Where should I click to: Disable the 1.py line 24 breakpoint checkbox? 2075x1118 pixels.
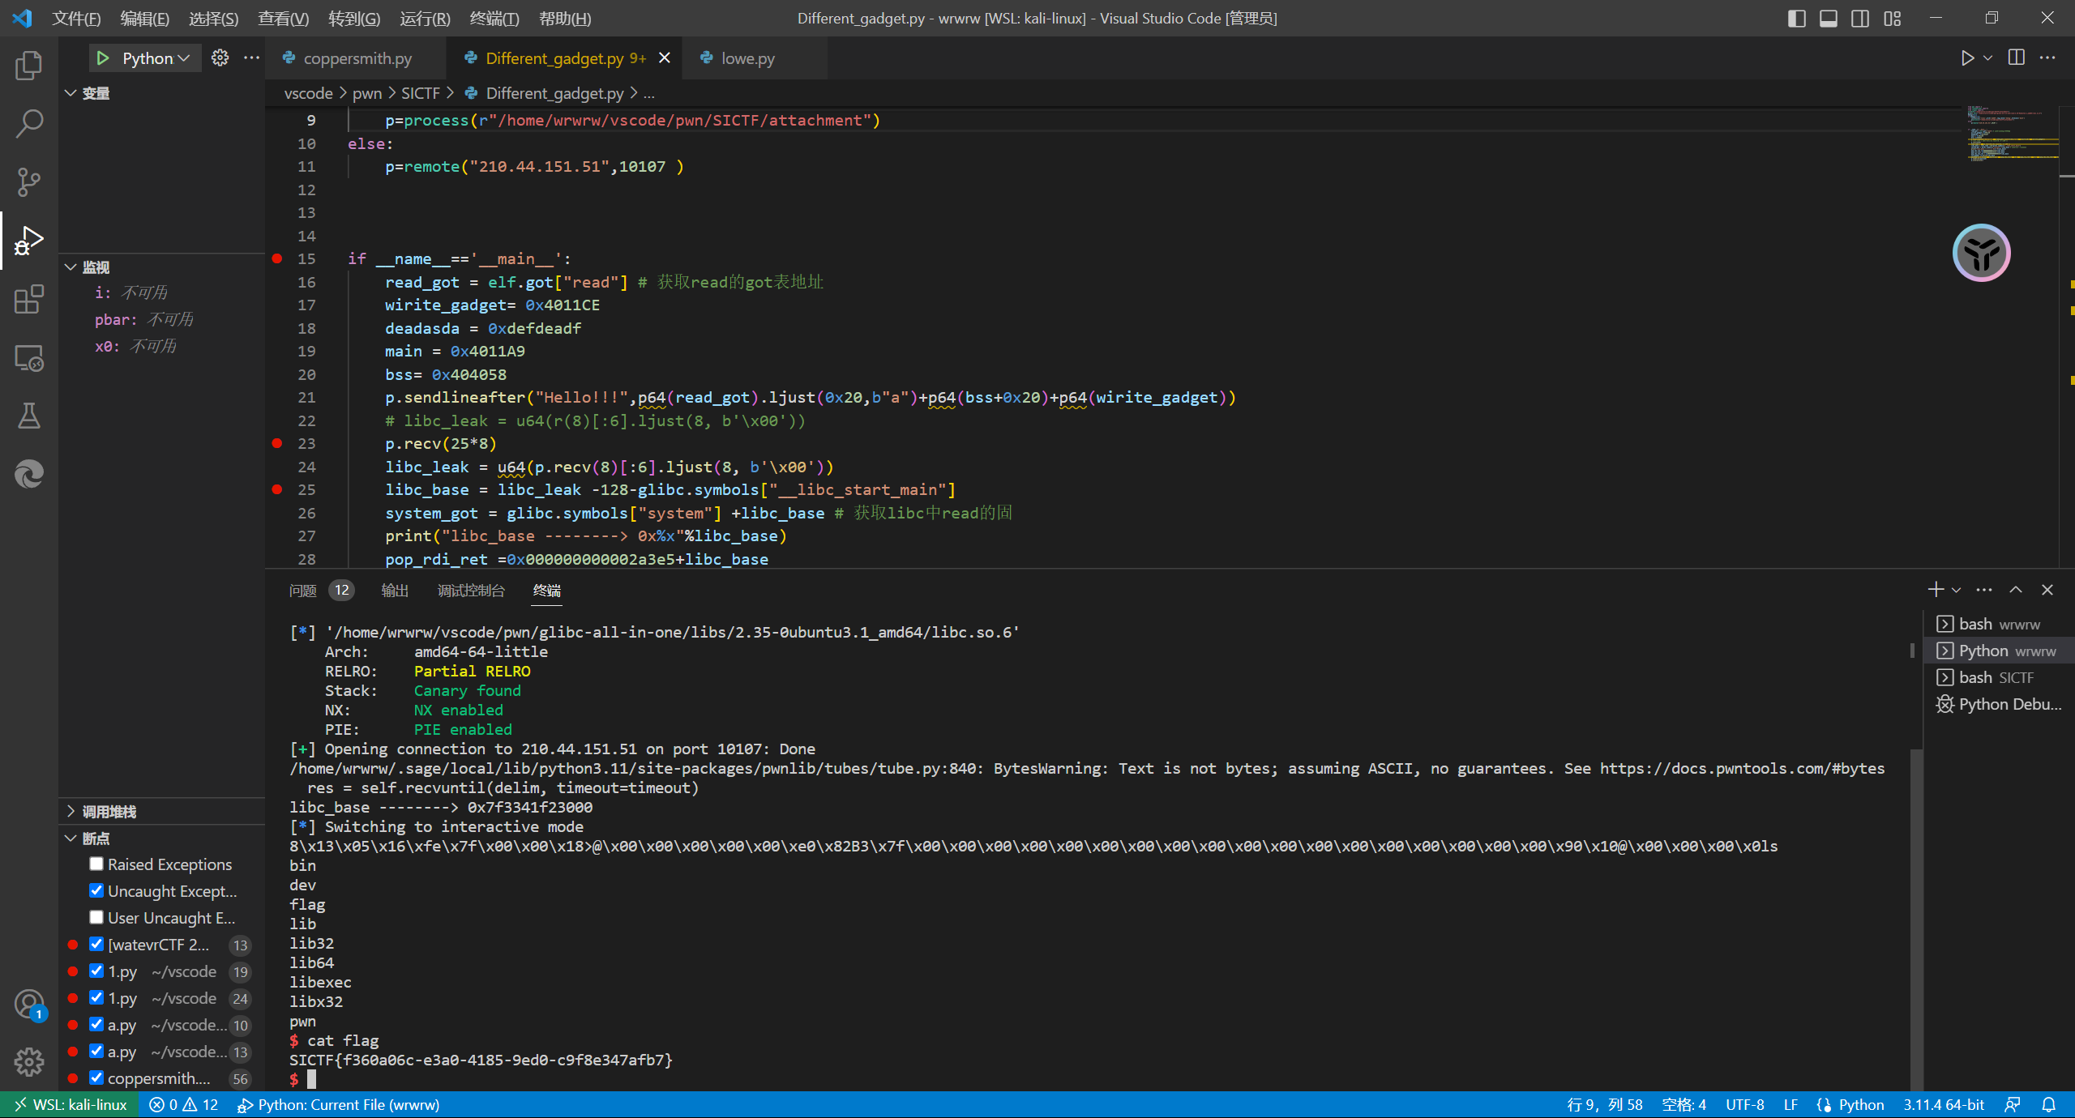96,997
